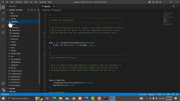Click the code minimap overview
Image resolution: width=180 pixels, height=101 pixels.
click(168, 19)
